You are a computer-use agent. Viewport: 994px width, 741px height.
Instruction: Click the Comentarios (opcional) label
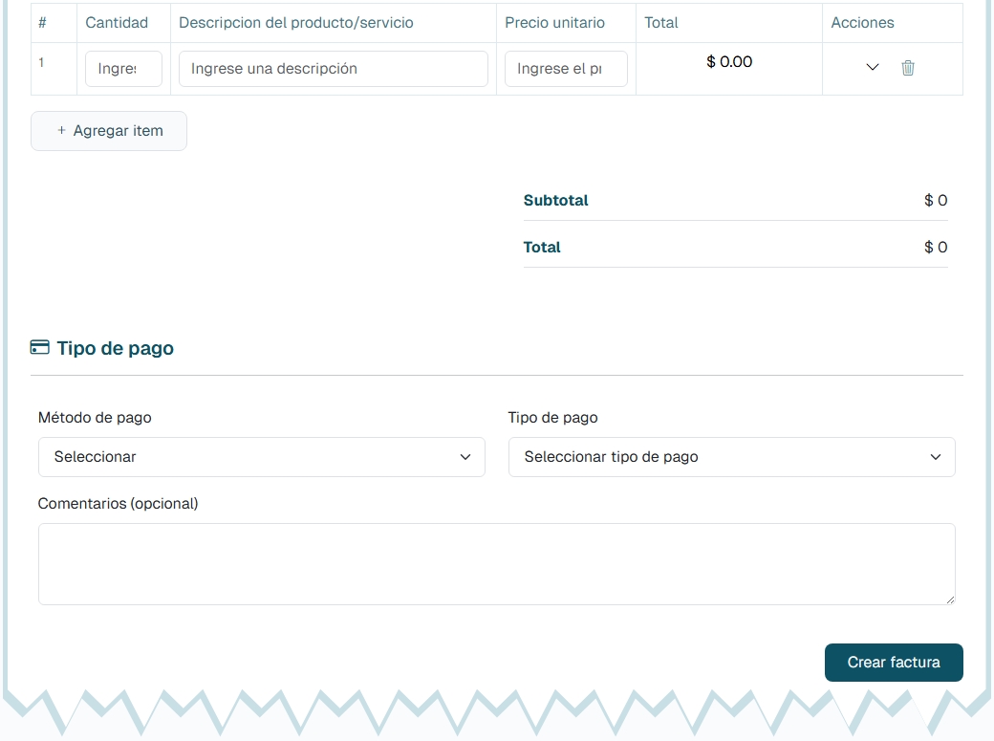(x=118, y=504)
